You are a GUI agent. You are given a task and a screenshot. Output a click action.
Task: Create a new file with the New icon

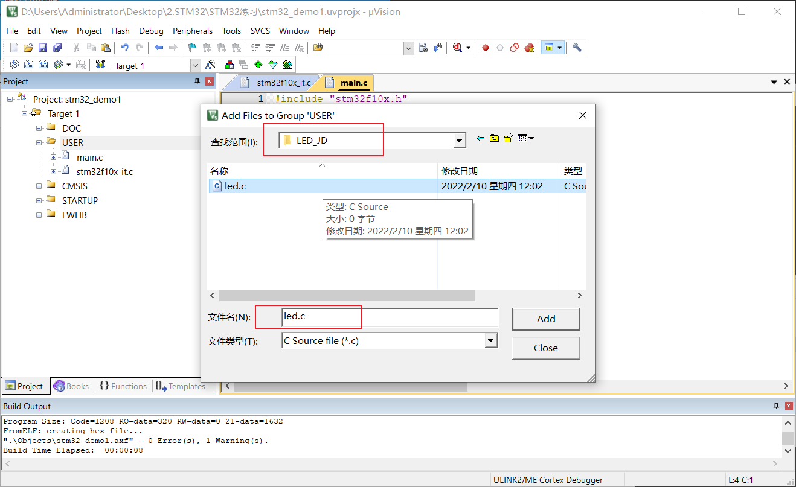coord(14,48)
